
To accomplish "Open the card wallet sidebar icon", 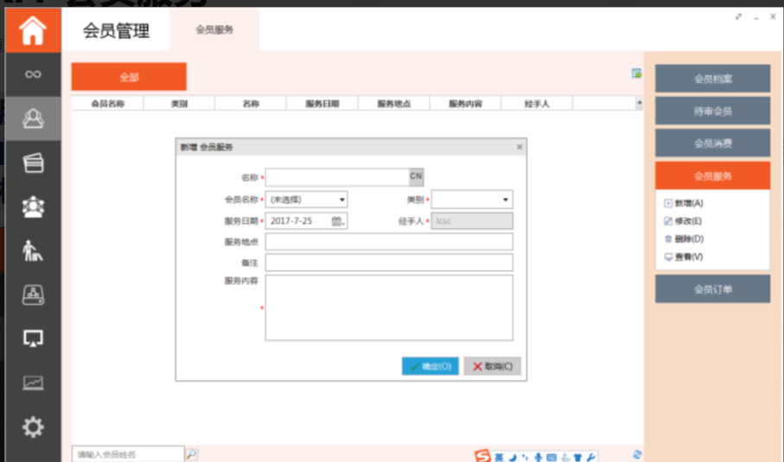I will (33, 162).
